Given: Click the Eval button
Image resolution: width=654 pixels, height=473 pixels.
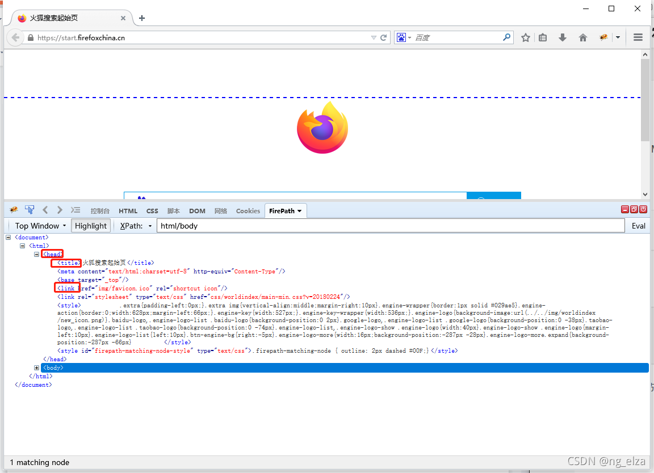Looking at the screenshot, I should [x=638, y=226].
